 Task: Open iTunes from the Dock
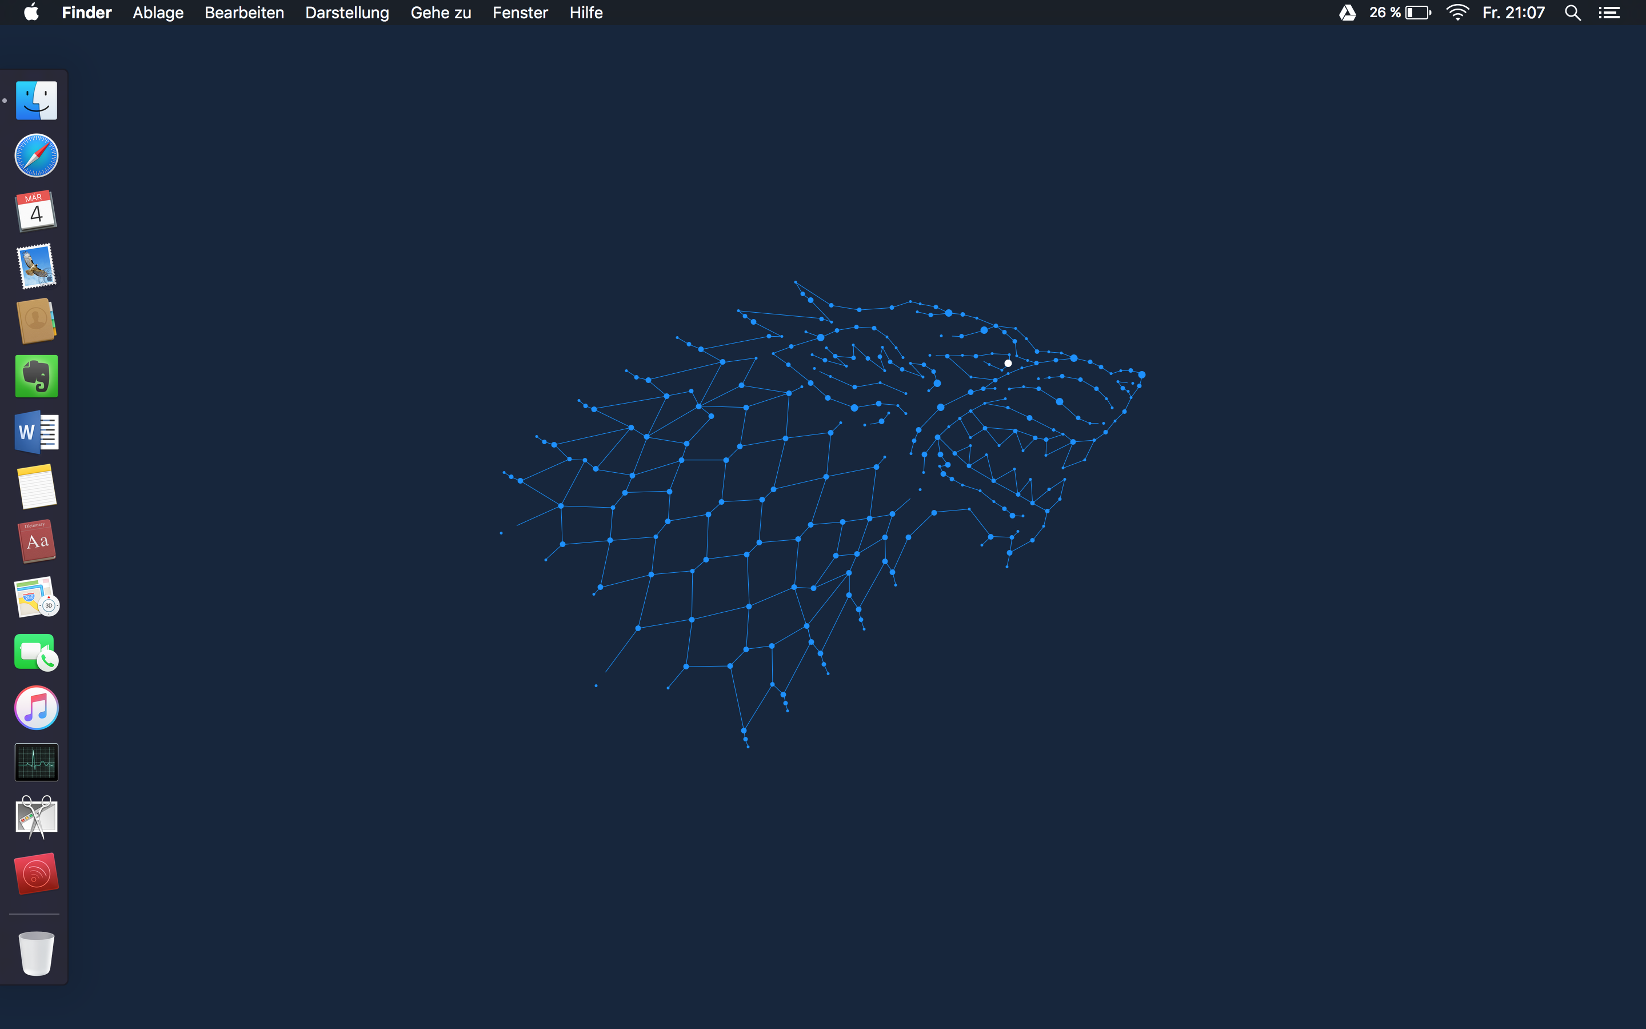click(x=37, y=708)
